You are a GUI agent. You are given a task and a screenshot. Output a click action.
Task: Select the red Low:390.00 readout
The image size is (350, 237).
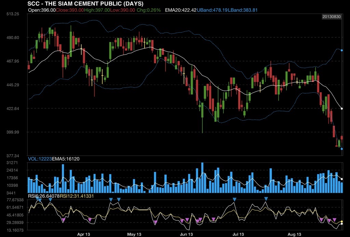pyautogui.click(x=123, y=10)
